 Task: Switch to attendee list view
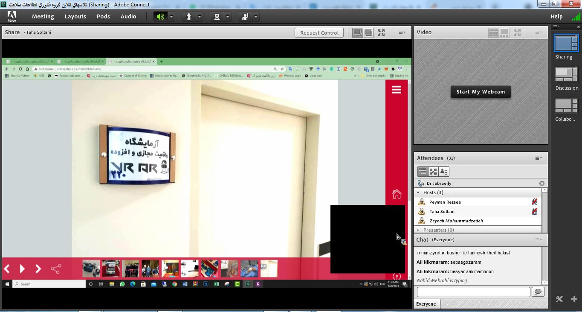423,172
